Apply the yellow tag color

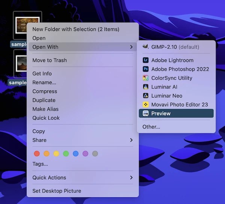coord(56,154)
